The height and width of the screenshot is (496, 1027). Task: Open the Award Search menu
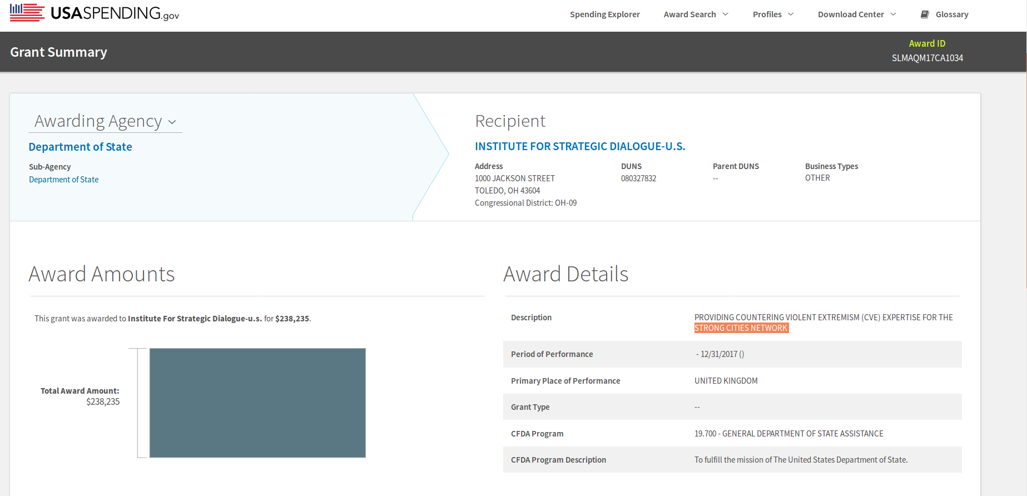coord(689,14)
